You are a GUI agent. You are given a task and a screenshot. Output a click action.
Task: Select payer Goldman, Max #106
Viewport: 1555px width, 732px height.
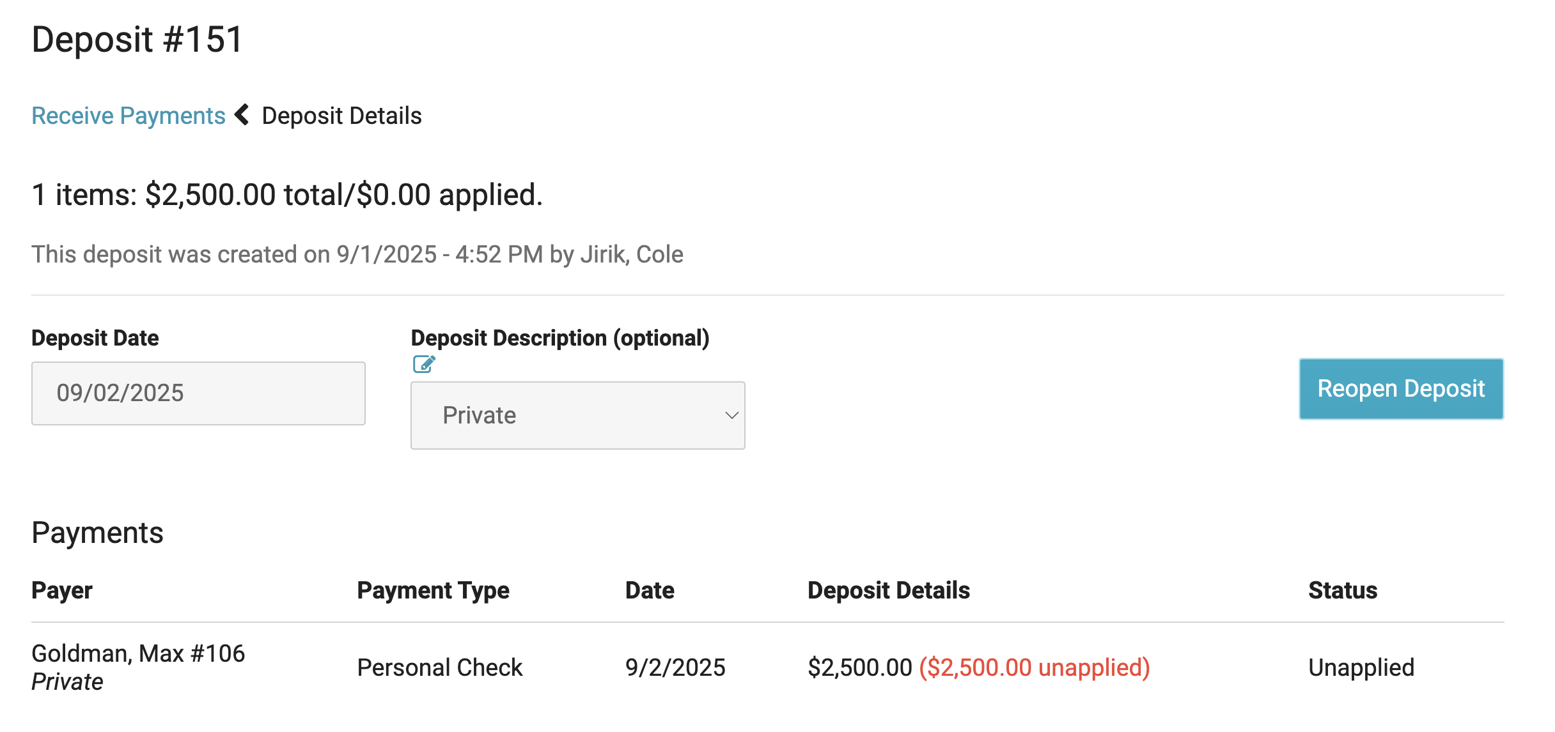coord(138,653)
